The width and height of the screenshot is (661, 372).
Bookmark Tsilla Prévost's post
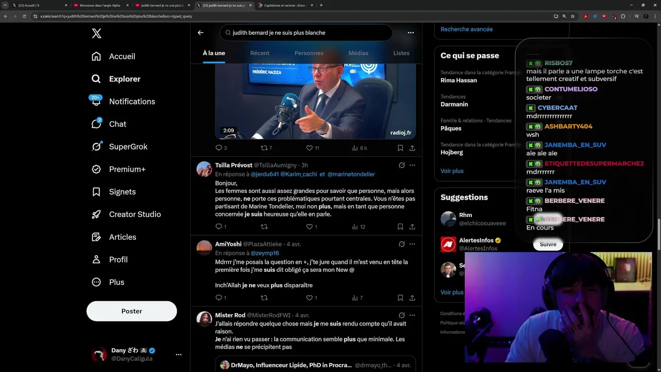pos(400,227)
